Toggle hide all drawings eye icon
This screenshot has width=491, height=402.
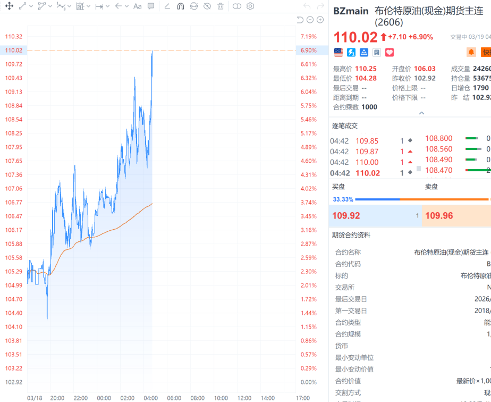pyautogui.click(x=207, y=6)
